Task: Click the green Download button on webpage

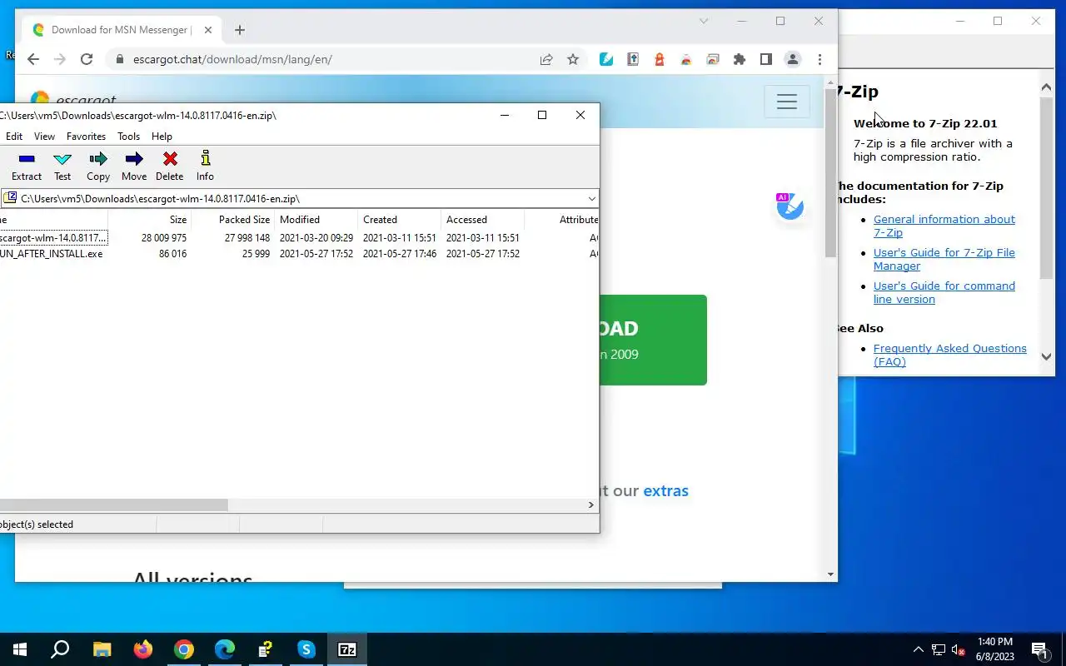Action: (x=653, y=340)
